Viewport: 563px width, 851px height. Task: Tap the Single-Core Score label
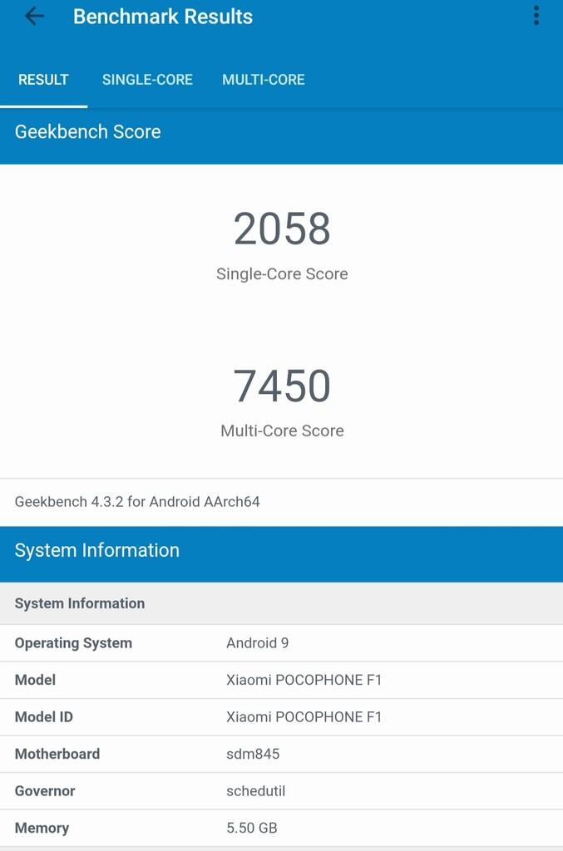[x=282, y=274]
